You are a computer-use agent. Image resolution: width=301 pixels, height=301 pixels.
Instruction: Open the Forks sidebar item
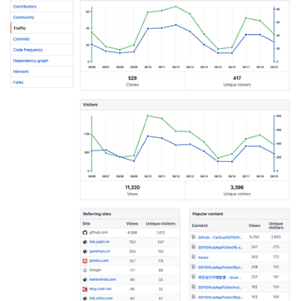point(18,82)
